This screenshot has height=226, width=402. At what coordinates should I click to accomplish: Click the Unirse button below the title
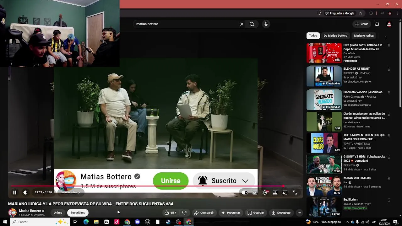(58, 213)
